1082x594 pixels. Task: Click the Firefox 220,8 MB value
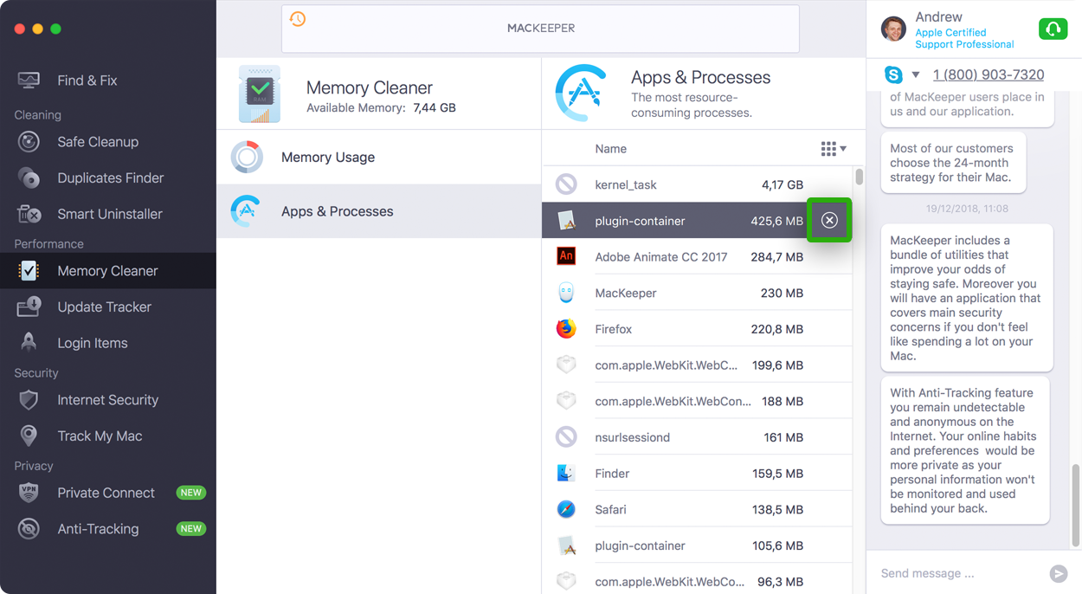pyautogui.click(x=776, y=329)
